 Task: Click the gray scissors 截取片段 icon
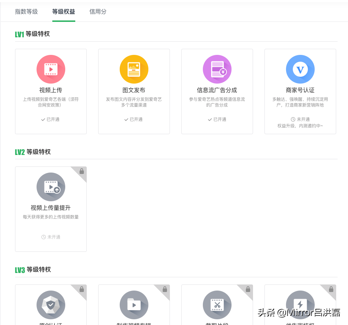217,305
